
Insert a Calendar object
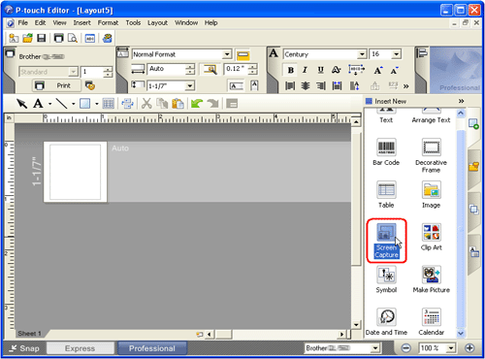coord(432,317)
